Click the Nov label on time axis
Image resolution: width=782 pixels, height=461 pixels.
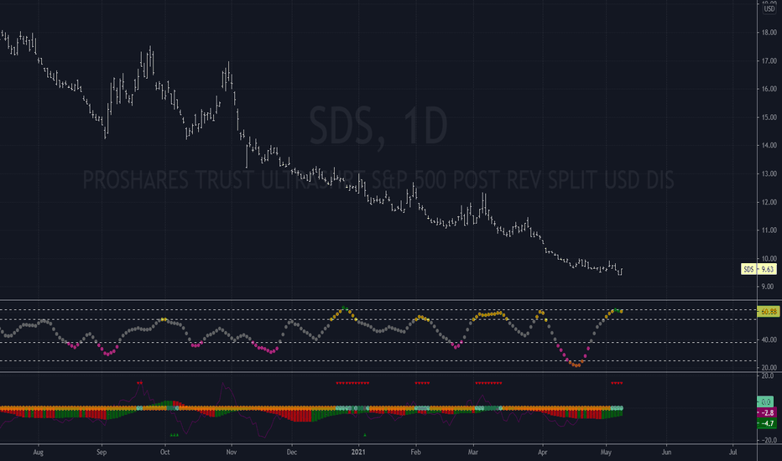[232, 453]
